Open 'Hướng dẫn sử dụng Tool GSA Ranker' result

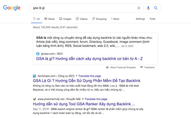[x=84, y=104]
